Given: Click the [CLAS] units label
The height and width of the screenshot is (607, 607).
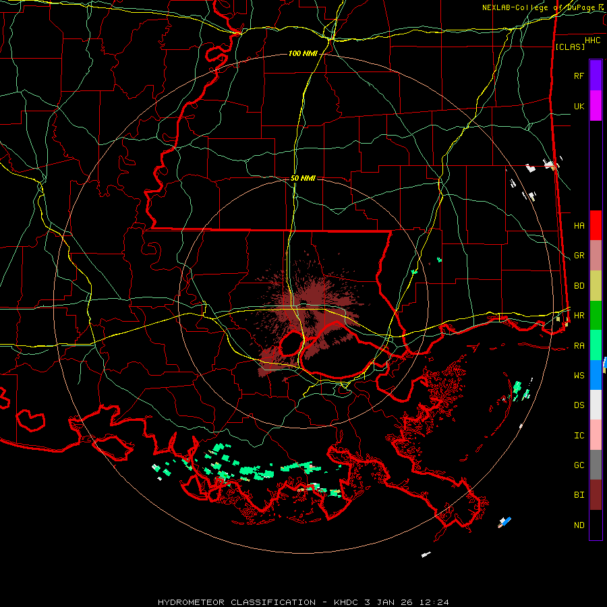Looking at the screenshot, I should click(570, 47).
